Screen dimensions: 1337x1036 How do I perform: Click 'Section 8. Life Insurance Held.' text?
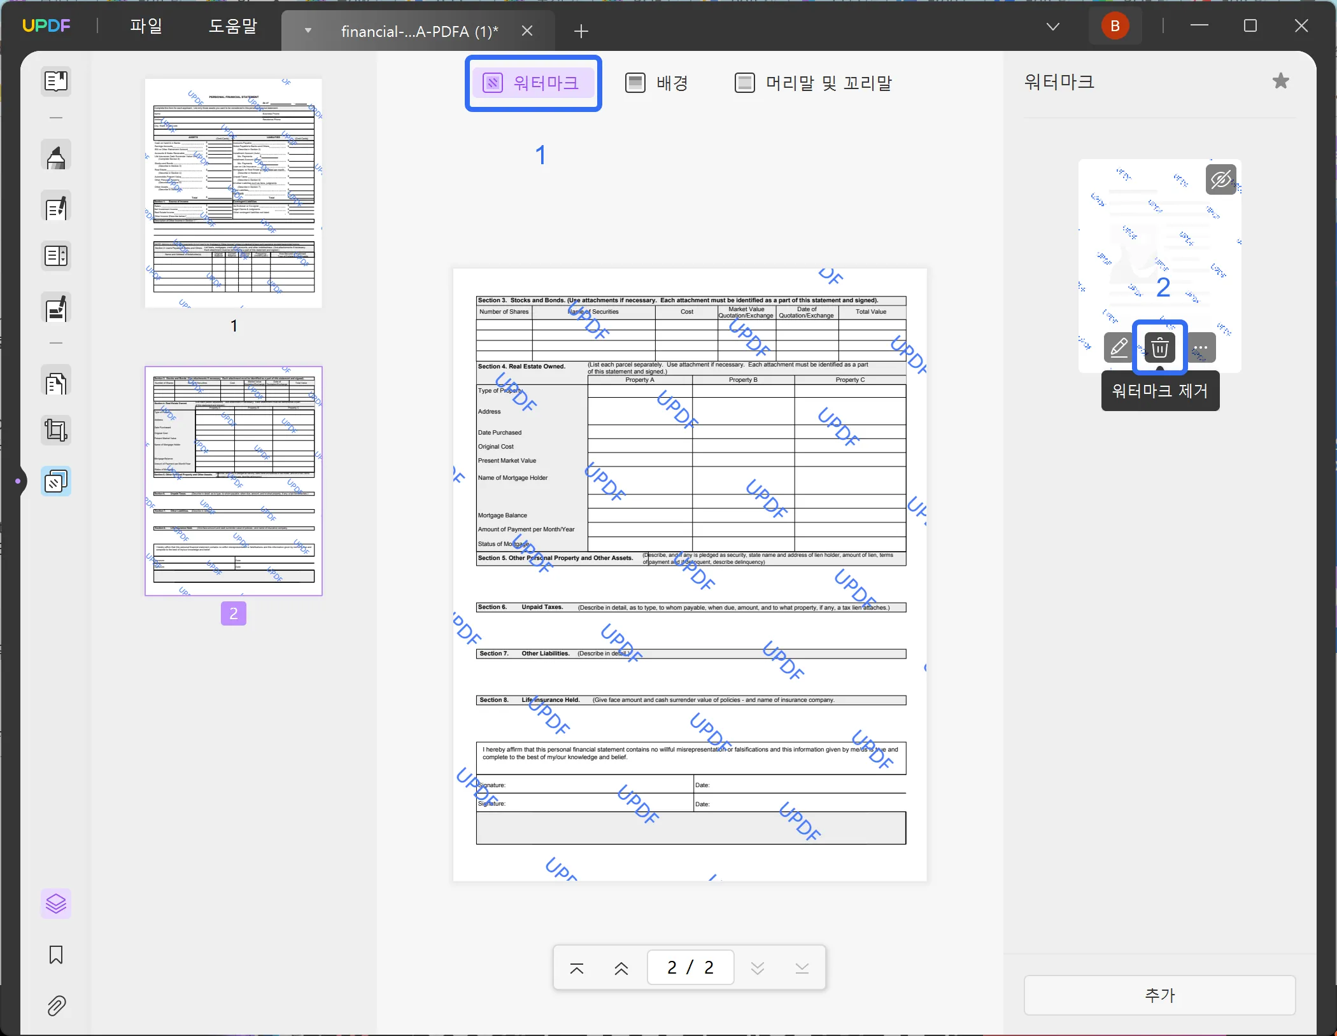(x=530, y=700)
